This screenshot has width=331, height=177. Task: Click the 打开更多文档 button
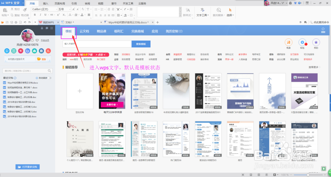(x=27, y=167)
